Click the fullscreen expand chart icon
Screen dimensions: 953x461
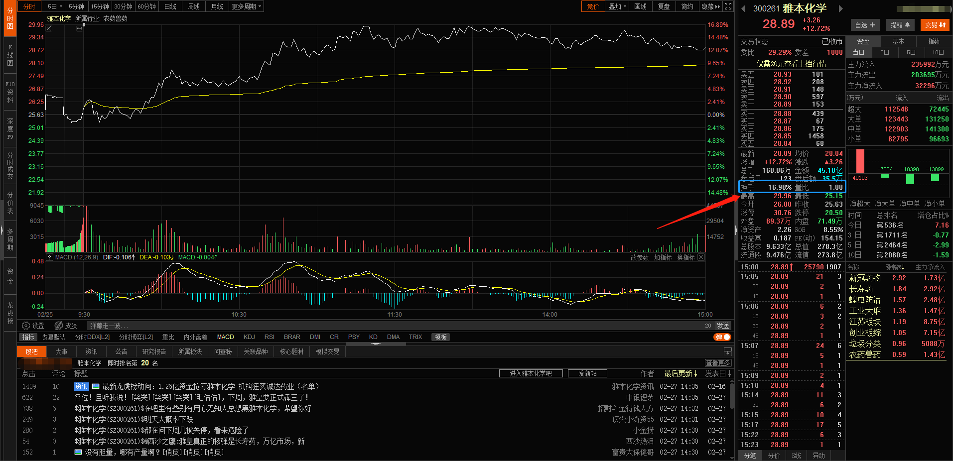728,6
